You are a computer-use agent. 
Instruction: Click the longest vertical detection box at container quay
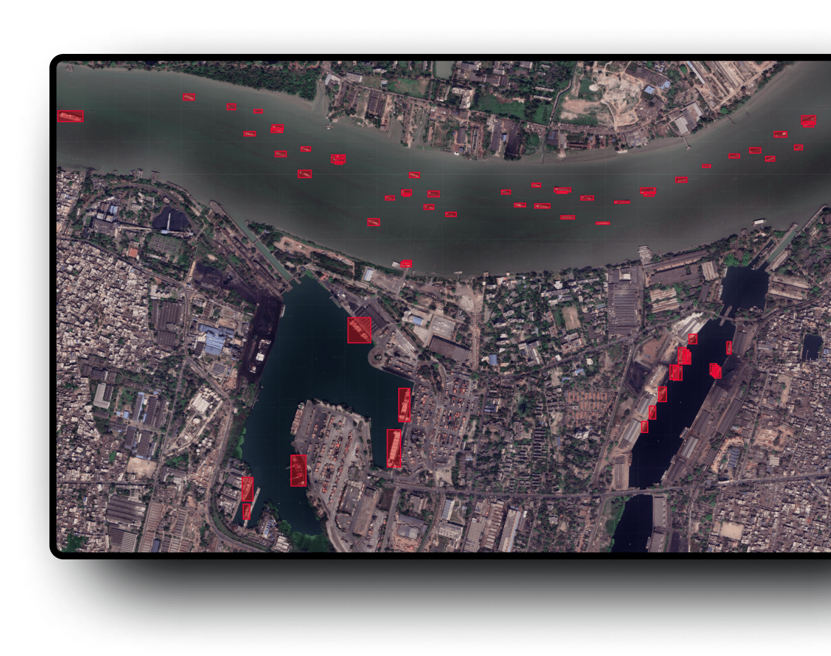tap(394, 448)
